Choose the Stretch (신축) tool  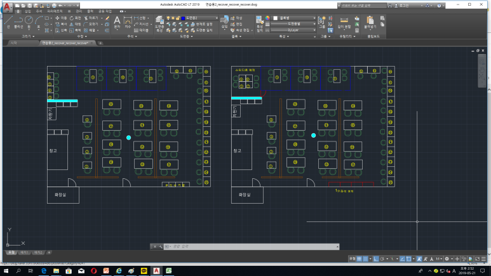[x=61, y=30]
